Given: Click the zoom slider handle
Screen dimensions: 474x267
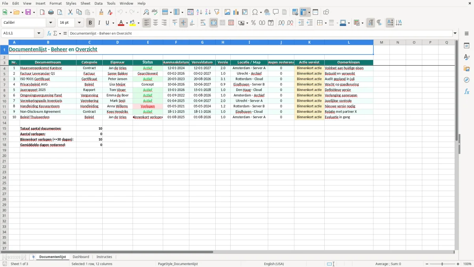Looking at the screenshot, I should [x=442, y=264].
